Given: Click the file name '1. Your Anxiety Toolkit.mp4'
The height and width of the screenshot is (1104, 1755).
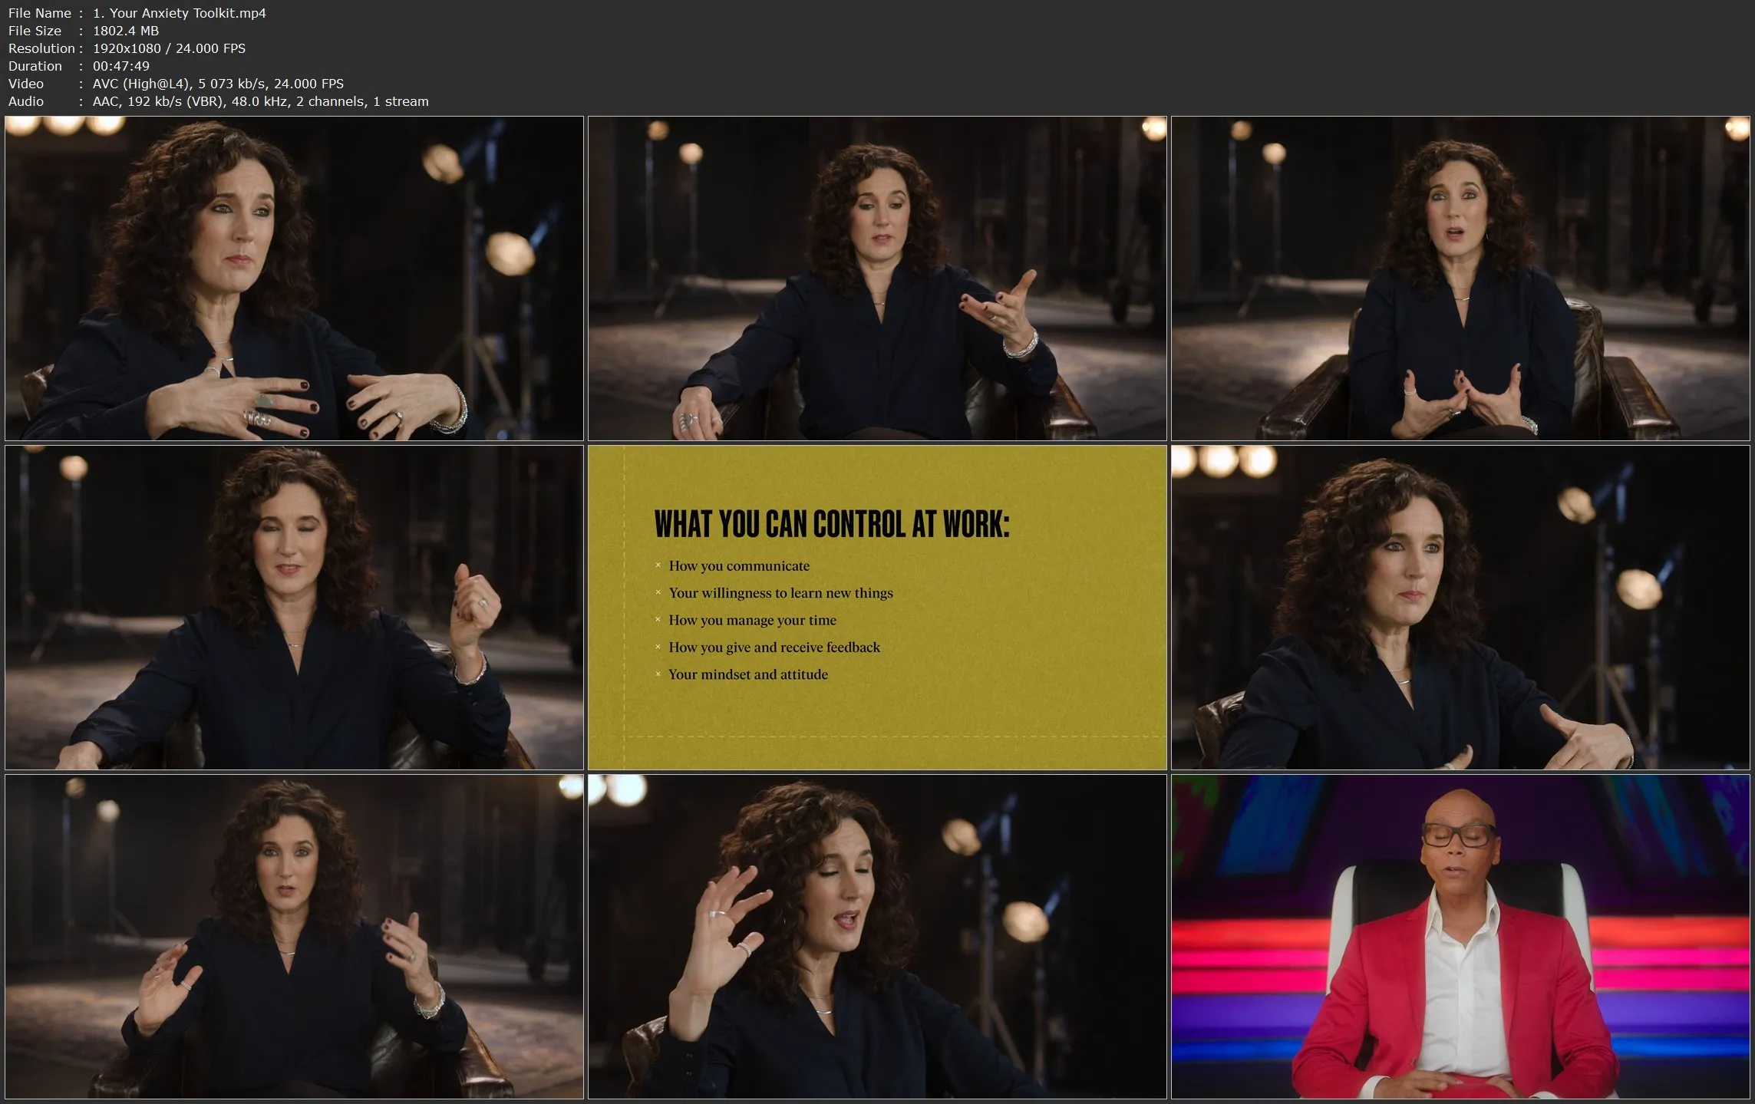Looking at the screenshot, I should (180, 13).
